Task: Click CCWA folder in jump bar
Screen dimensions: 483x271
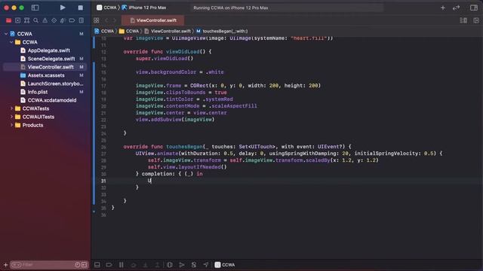Action: (x=129, y=31)
